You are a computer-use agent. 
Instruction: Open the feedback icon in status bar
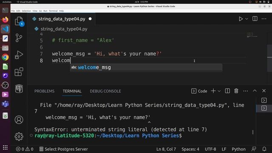click(254, 149)
